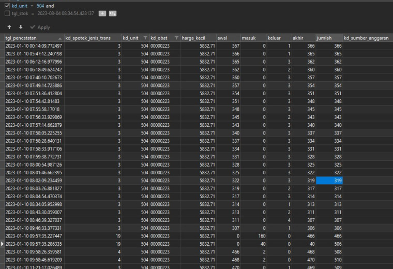The height and width of the screenshot is (269, 393).
Task: Select current row marker at 09:57:35.286335
Action: [2, 244]
